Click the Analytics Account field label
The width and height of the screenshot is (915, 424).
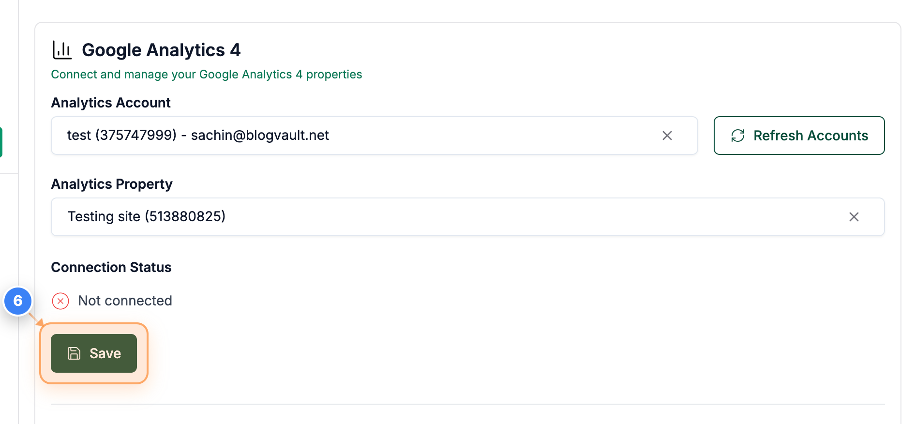[x=110, y=102]
